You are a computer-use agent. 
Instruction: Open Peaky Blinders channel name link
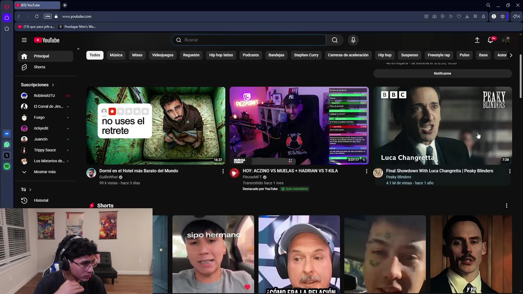[x=398, y=177]
